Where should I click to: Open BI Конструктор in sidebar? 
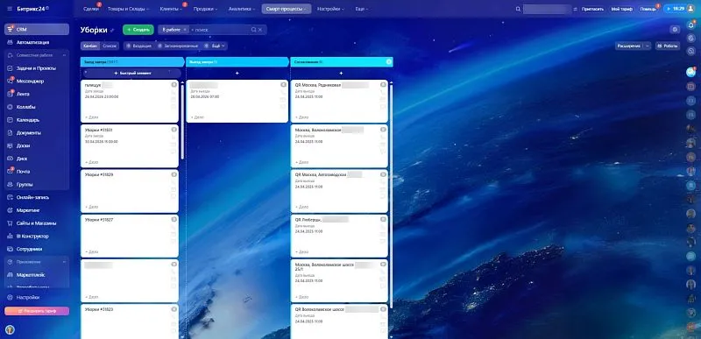pyautogui.click(x=37, y=236)
